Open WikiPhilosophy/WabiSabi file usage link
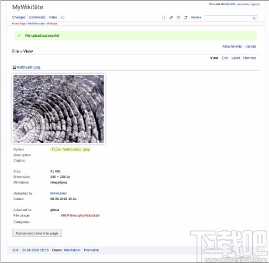This screenshot has width=269, height=263. 80,215
